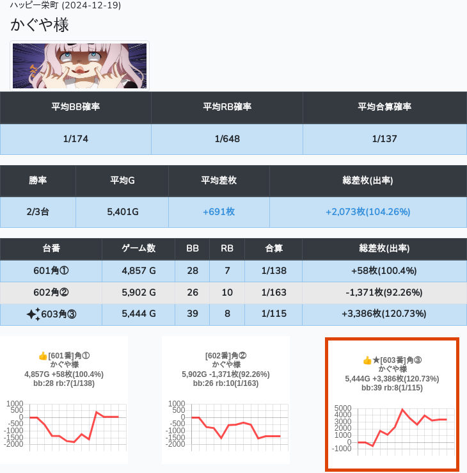Select the 601角① machine number cell
467x473 pixels.
coord(51,271)
